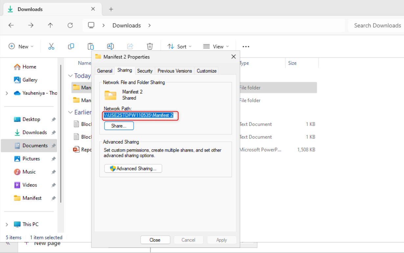This screenshot has width=404, height=253.
Task: Click the Copy icon in the toolbar
Action: (71, 46)
